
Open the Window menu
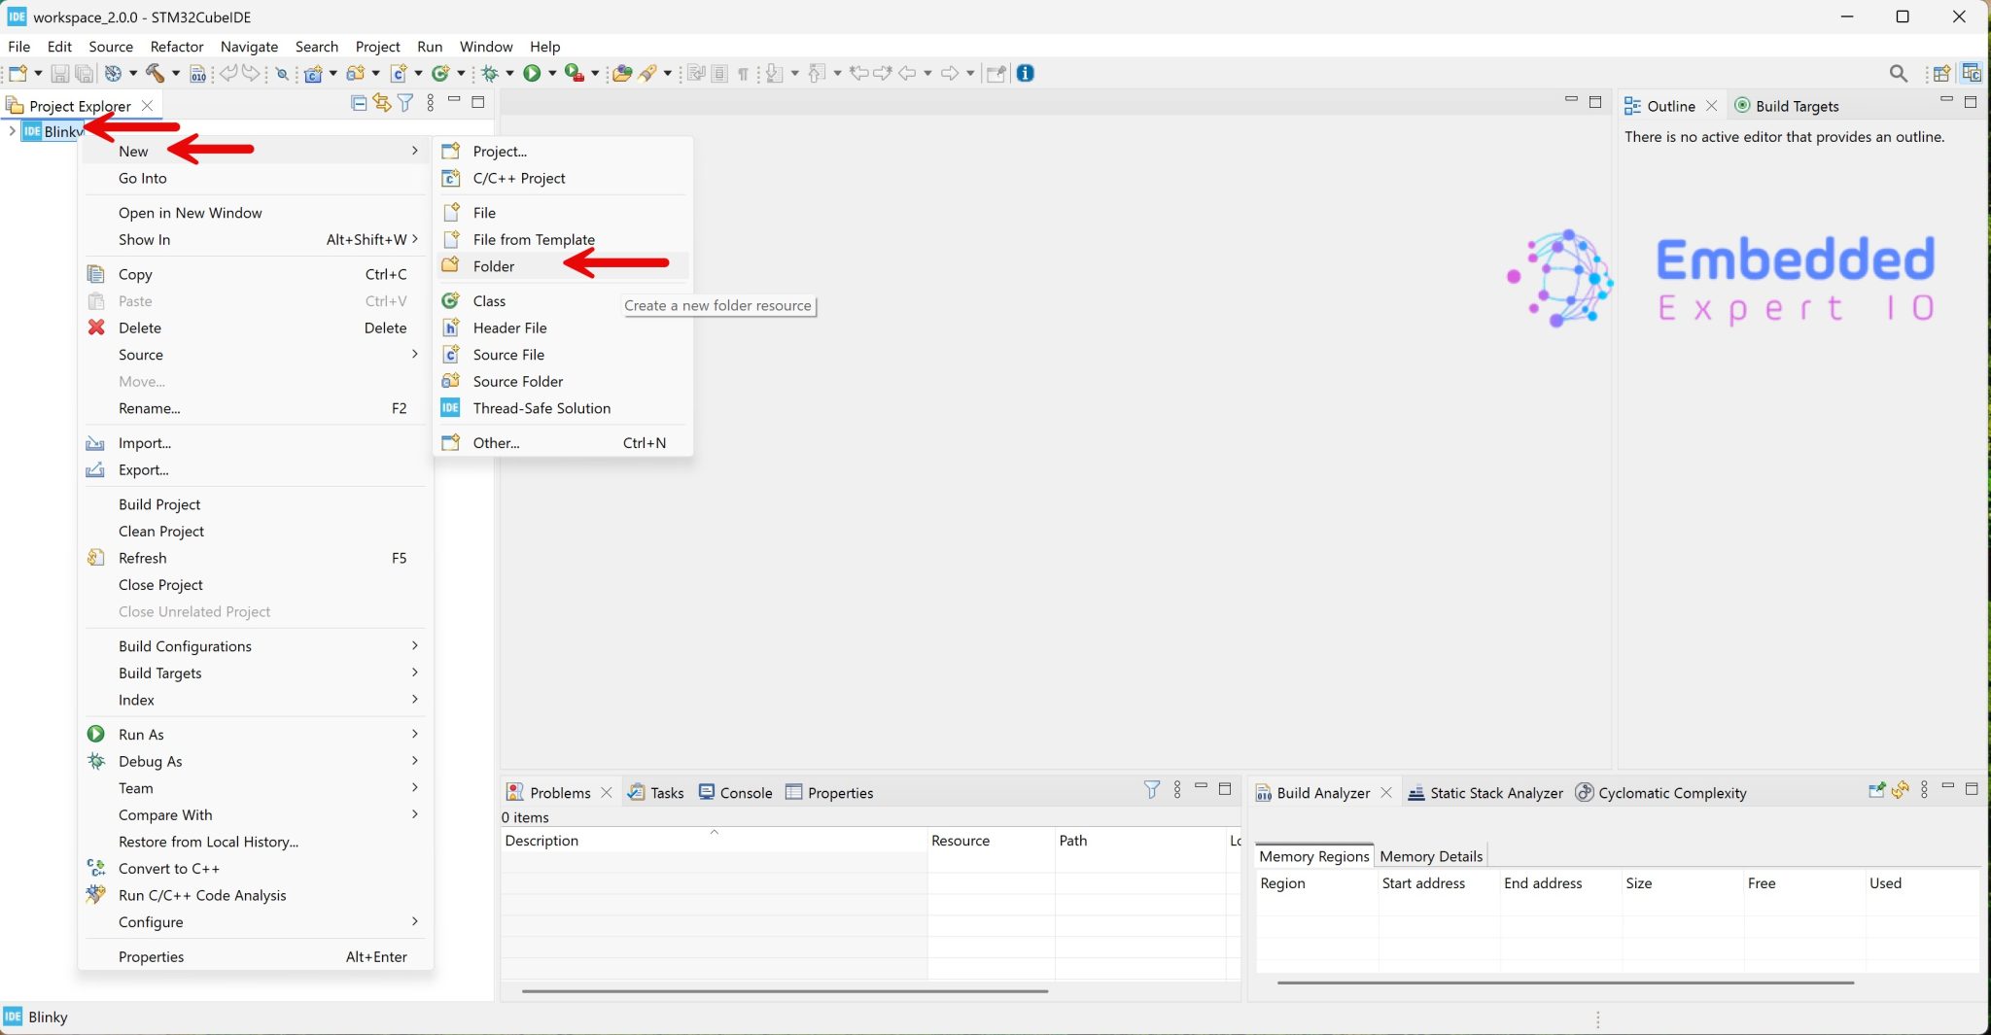[x=486, y=47]
